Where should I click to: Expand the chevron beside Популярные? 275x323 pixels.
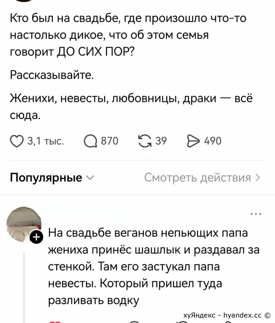click(x=90, y=178)
